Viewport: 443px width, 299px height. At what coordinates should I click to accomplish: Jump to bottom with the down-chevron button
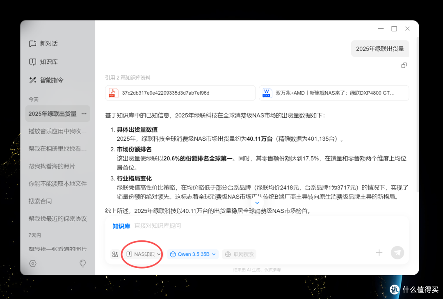(257, 203)
